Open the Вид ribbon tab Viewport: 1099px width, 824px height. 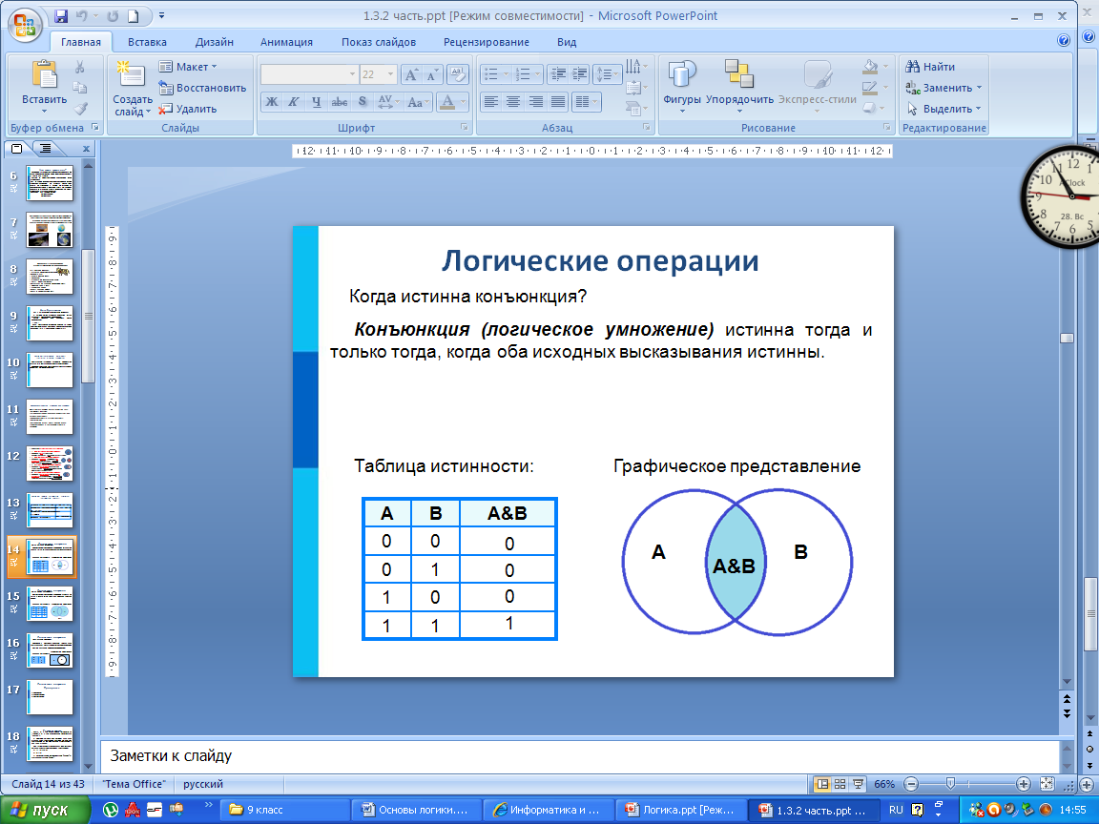coord(567,42)
